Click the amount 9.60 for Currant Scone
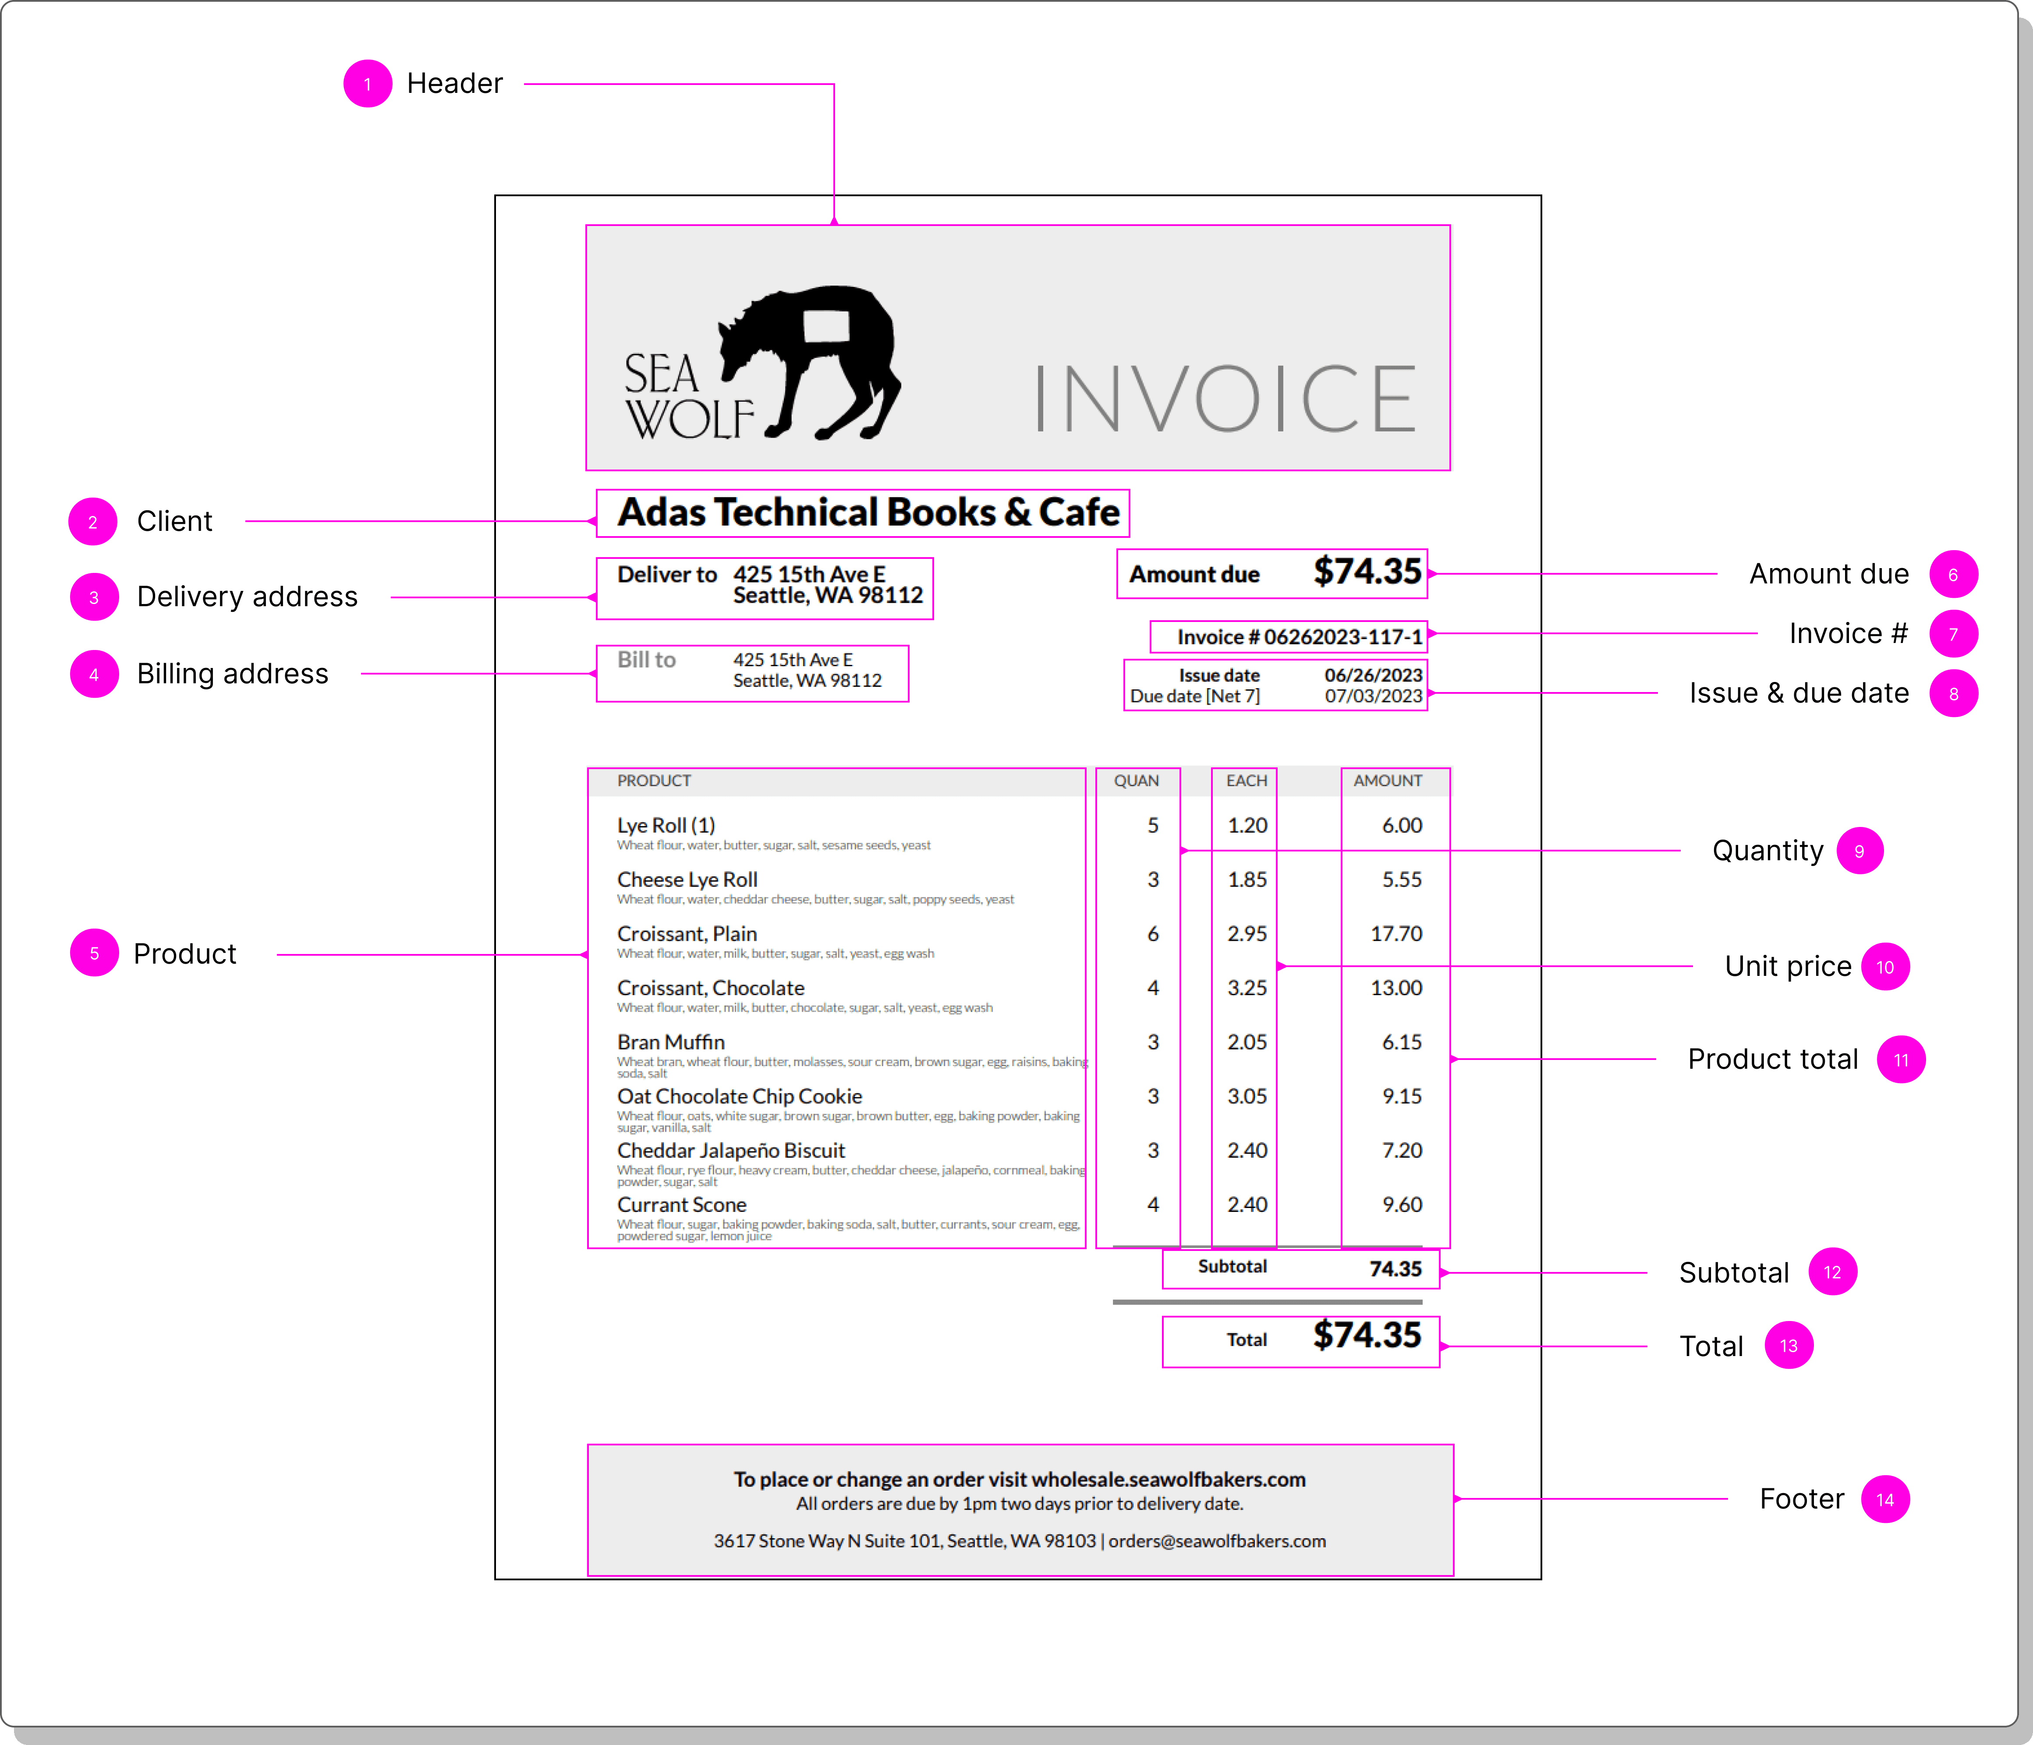The image size is (2033, 1745). pyautogui.click(x=1402, y=1205)
